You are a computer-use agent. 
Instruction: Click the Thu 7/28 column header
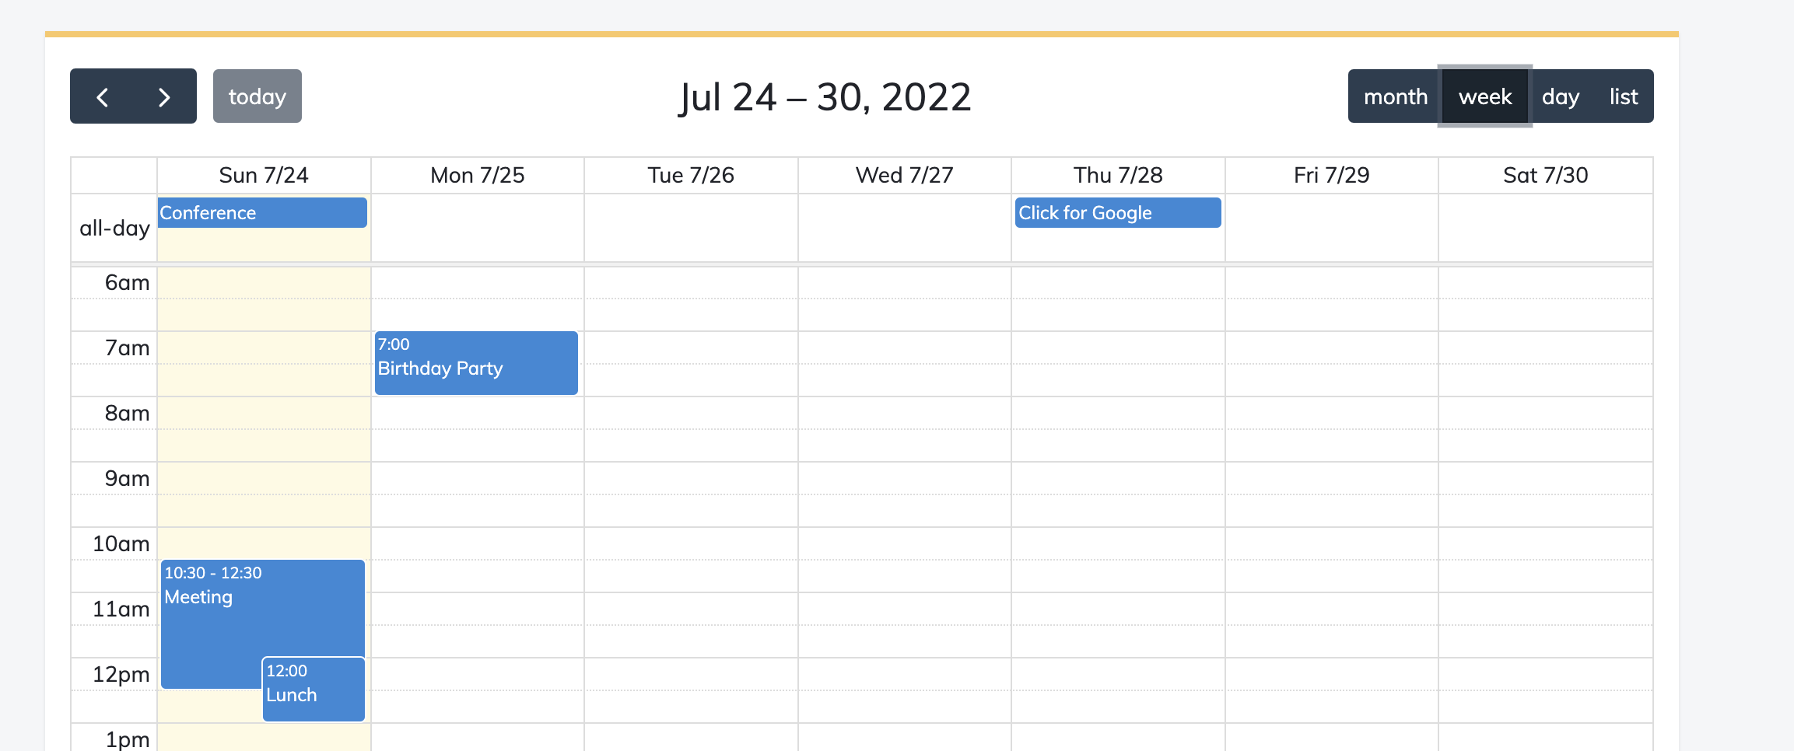(x=1117, y=175)
